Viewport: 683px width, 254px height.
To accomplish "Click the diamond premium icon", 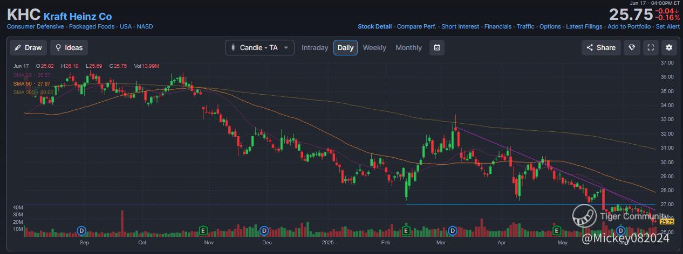I will (x=632, y=47).
